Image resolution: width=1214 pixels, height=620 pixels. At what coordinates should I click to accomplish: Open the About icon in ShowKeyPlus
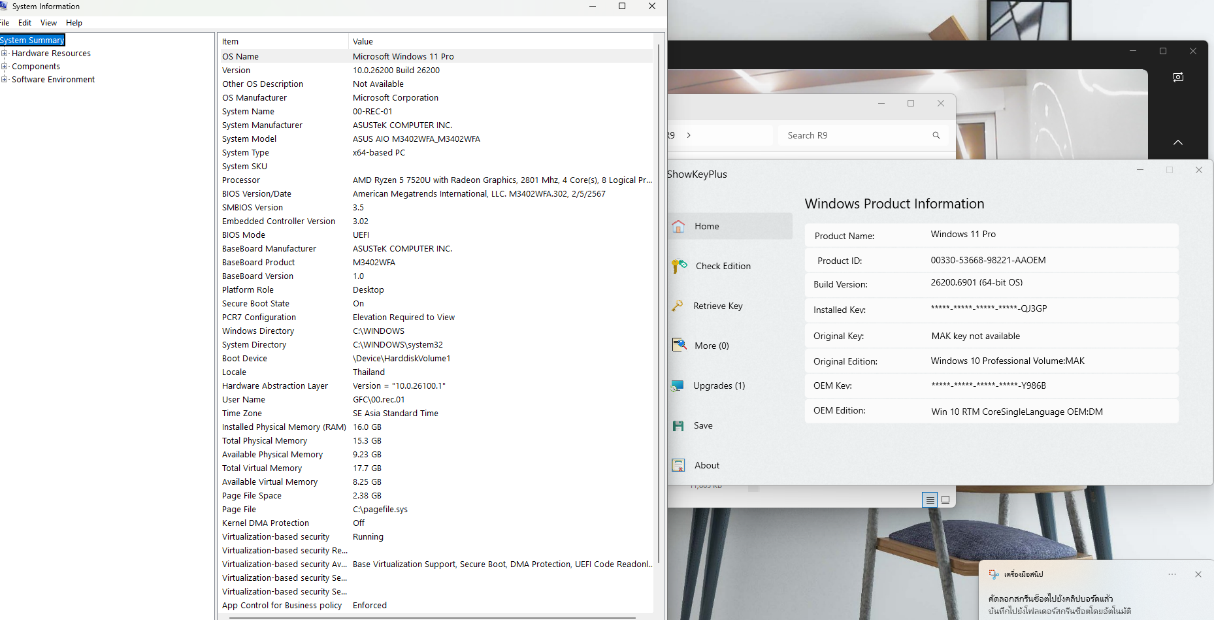coord(679,465)
